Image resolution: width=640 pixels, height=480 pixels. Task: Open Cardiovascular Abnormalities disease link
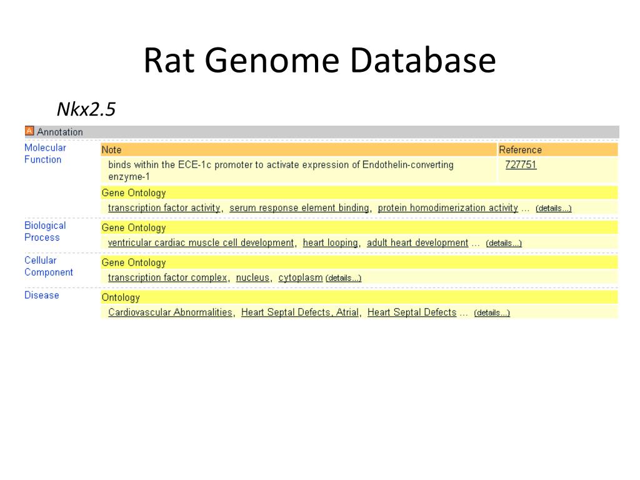pyautogui.click(x=170, y=312)
